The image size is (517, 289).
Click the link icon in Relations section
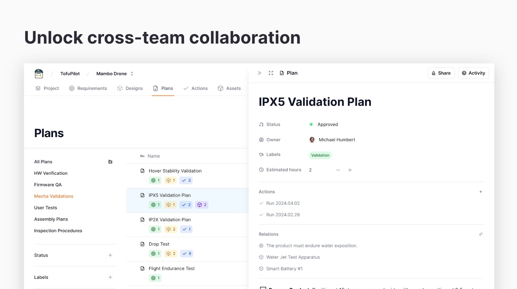[x=481, y=234]
